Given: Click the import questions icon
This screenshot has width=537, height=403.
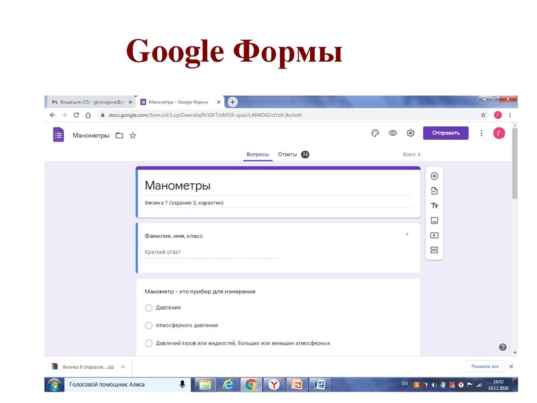Looking at the screenshot, I should 434,190.
